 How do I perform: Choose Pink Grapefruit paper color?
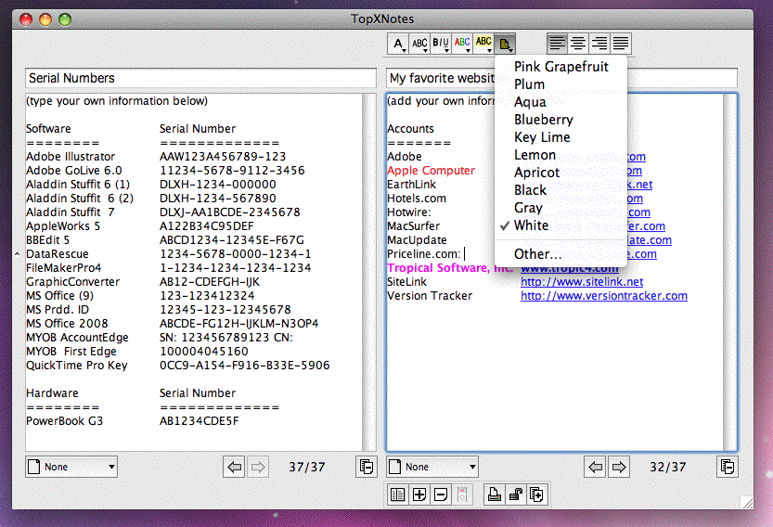(x=560, y=67)
